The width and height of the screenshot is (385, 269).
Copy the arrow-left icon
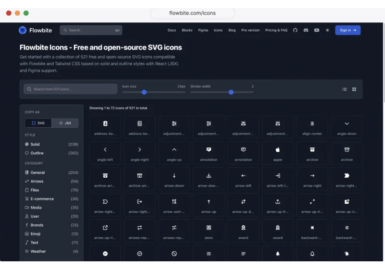[x=243, y=179]
